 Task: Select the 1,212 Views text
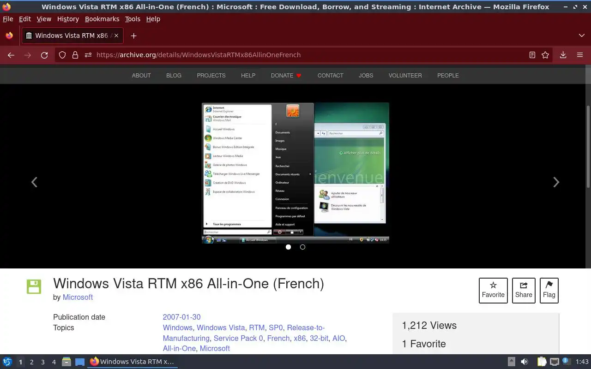click(x=429, y=325)
